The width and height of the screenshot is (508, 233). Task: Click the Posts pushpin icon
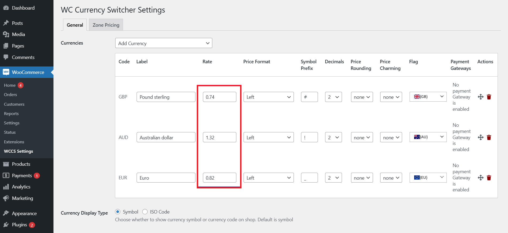tap(6, 23)
